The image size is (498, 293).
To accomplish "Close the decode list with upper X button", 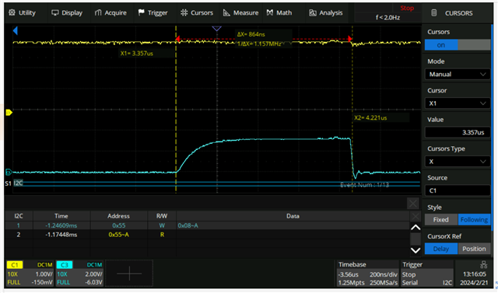I will point(413,204).
